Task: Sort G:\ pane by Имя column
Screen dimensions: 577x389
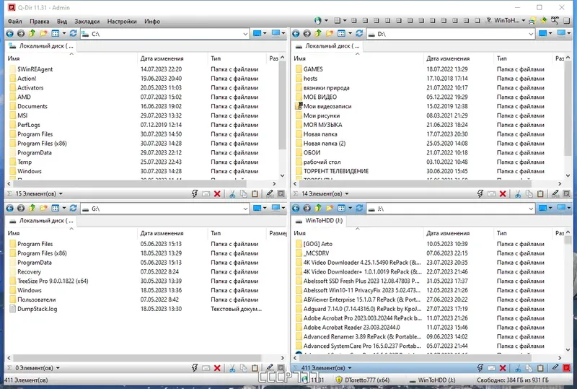Action: coord(71,233)
